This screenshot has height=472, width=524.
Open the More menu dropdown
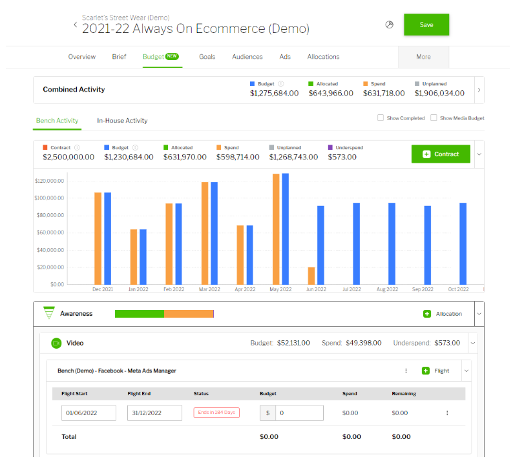(x=423, y=57)
